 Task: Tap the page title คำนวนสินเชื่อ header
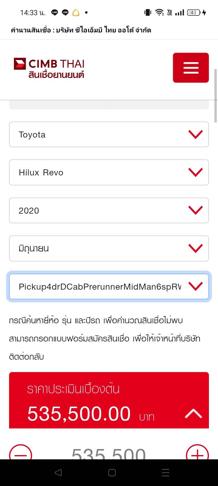[x=81, y=30]
